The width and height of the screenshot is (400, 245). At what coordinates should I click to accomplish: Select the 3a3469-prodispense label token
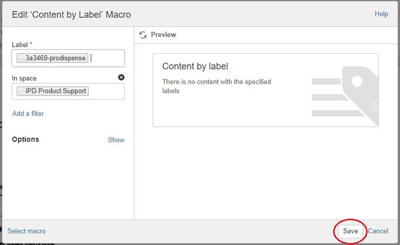52,58
